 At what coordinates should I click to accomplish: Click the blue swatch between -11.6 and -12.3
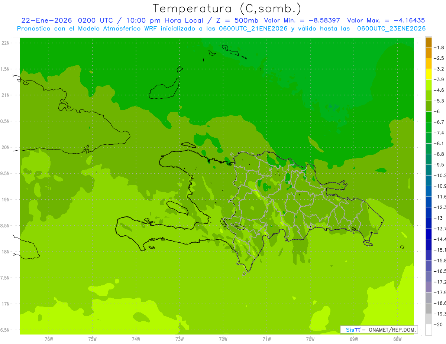click(429, 202)
